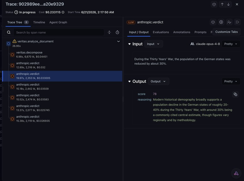
Task: Click the input text about Thirty Years' War
Action: (x=183, y=61)
